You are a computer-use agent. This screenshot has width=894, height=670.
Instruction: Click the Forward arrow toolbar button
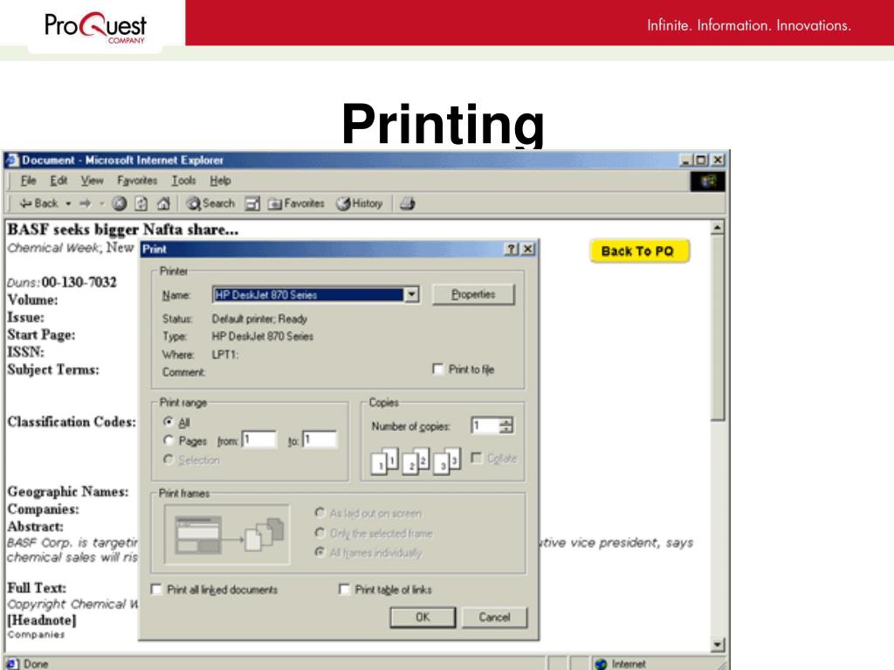(x=86, y=203)
